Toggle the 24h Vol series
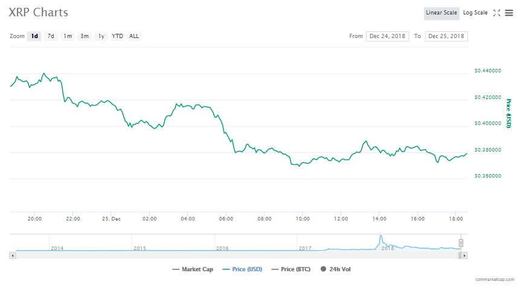This screenshot has height=296, width=526. [335, 269]
